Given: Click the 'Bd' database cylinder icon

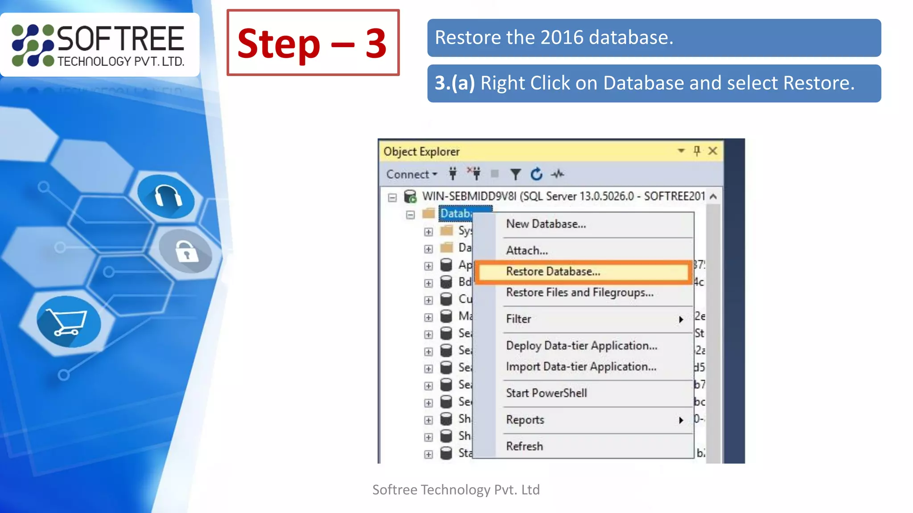Looking at the screenshot, I should pyautogui.click(x=446, y=282).
